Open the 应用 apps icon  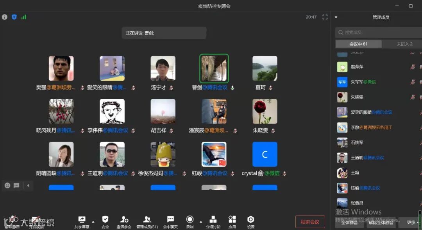(x=232, y=222)
